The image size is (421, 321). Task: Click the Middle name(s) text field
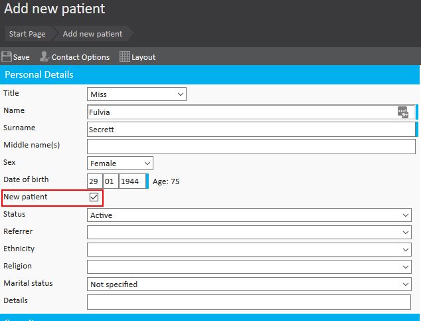point(250,146)
